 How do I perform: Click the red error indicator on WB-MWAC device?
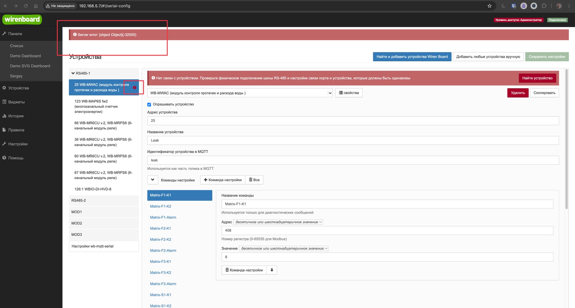click(x=134, y=87)
